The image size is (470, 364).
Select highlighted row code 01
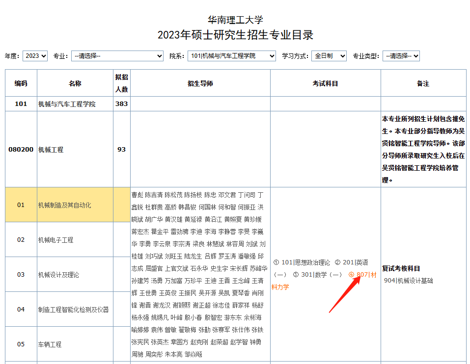[x=21, y=205]
